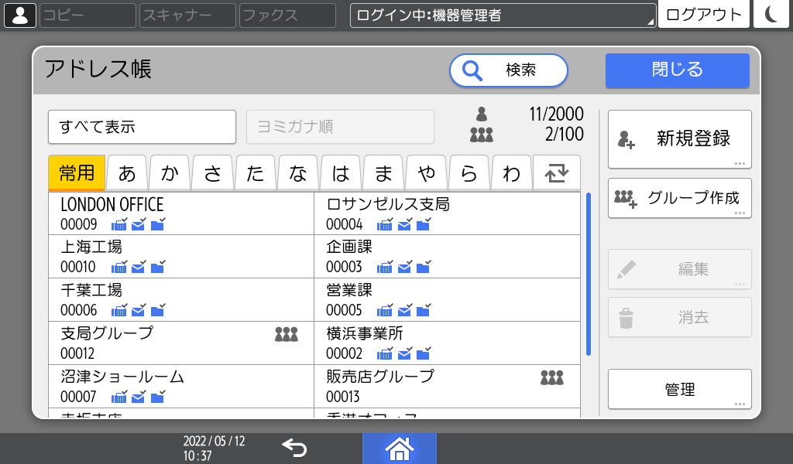Enable night mode with the moon icon
The height and width of the screenshot is (464, 793).
point(771,15)
